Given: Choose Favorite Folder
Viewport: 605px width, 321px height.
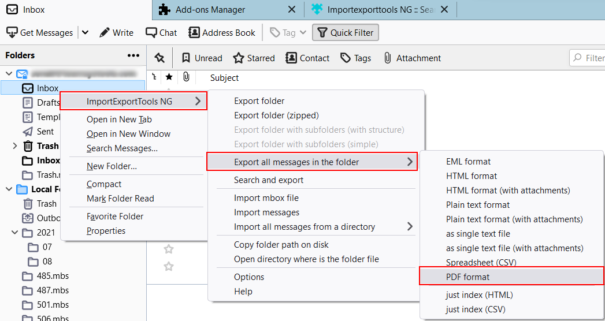Looking at the screenshot, I should point(115,217).
